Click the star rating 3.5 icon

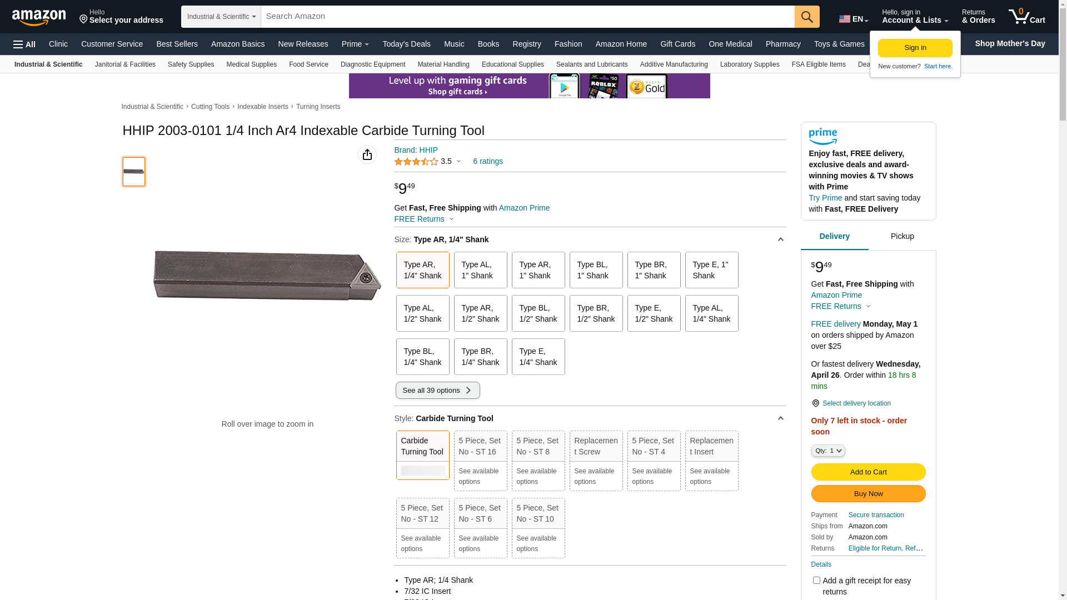click(x=416, y=162)
